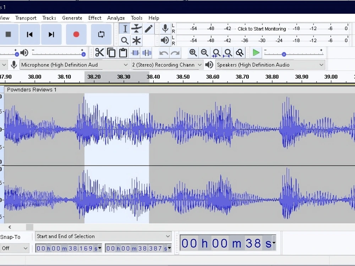Click the Stop playback button
This screenshot has height=266, width=355.
tap(9, 34)
